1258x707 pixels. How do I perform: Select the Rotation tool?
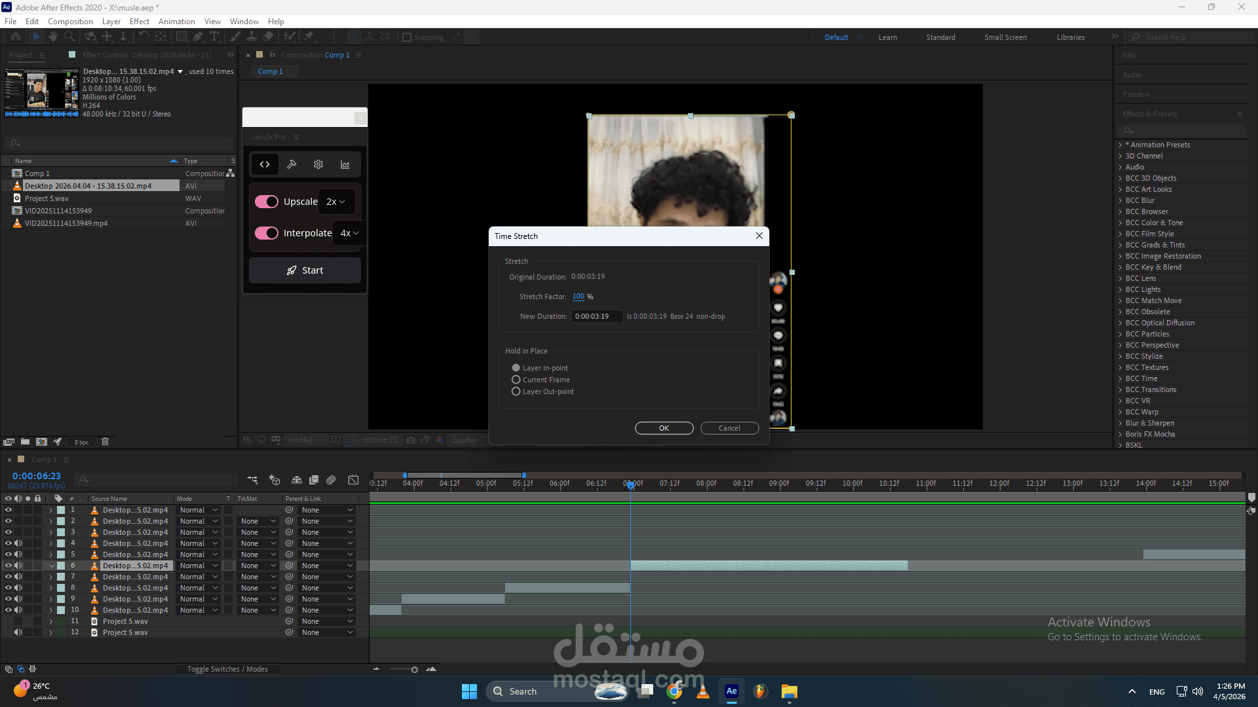point(143,37)
